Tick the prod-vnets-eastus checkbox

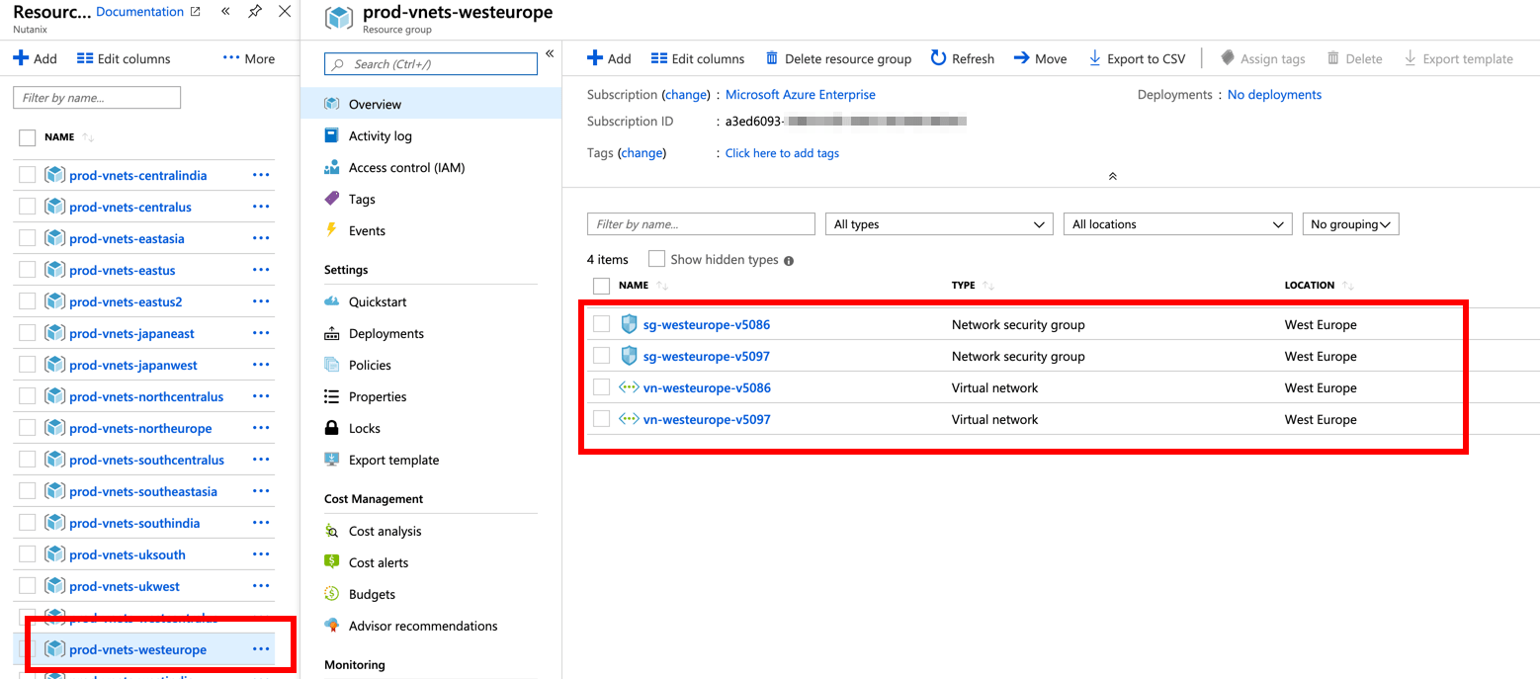tap(28, 270)
